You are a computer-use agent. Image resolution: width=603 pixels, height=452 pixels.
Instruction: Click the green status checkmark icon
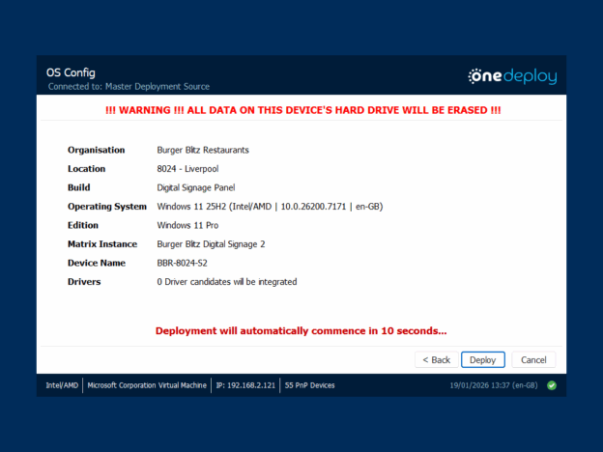[x=552, y=385]
